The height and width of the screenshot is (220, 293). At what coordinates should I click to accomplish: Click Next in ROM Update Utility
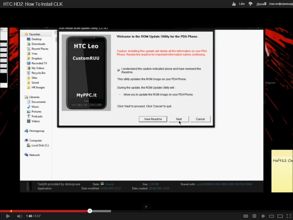179,119
